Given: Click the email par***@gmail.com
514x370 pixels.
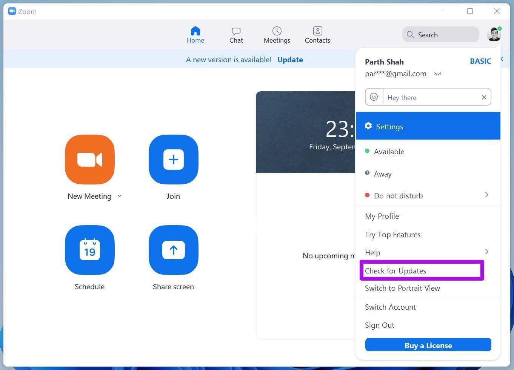Looking at the screenshot, I should [x=396, y=74].
